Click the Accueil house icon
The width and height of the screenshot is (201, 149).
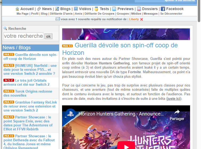coord(17,9)
